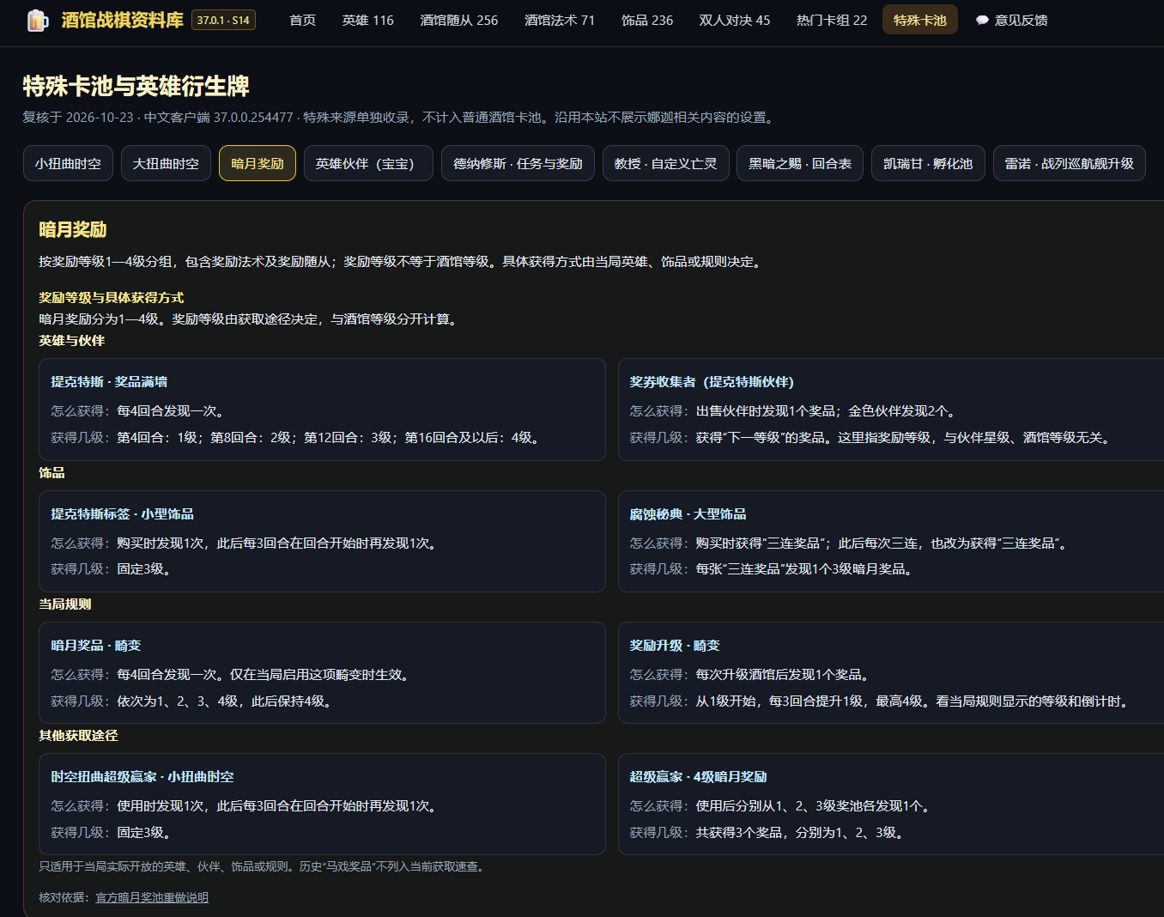Open 雷诺 · 战列巡航舰升级 tab
The height and width of the screenshot is (917, 1164).
[x=1070, y=163]
